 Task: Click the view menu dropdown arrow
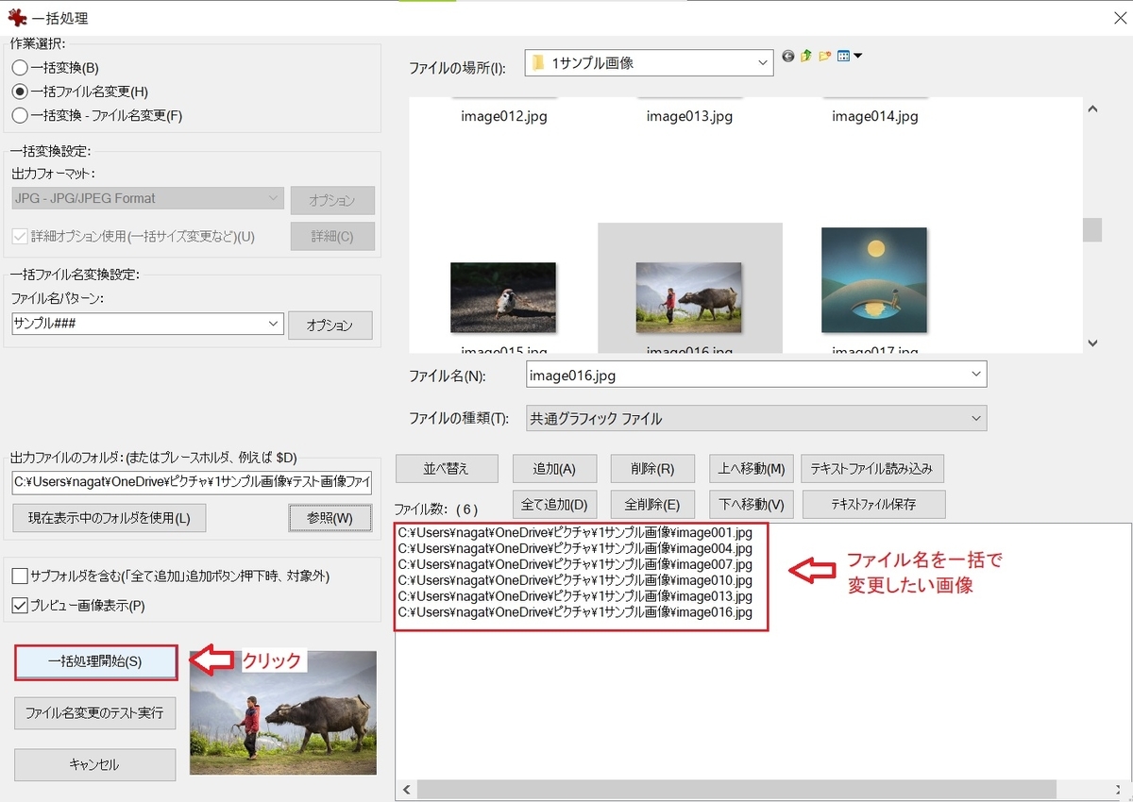point(857,57)
